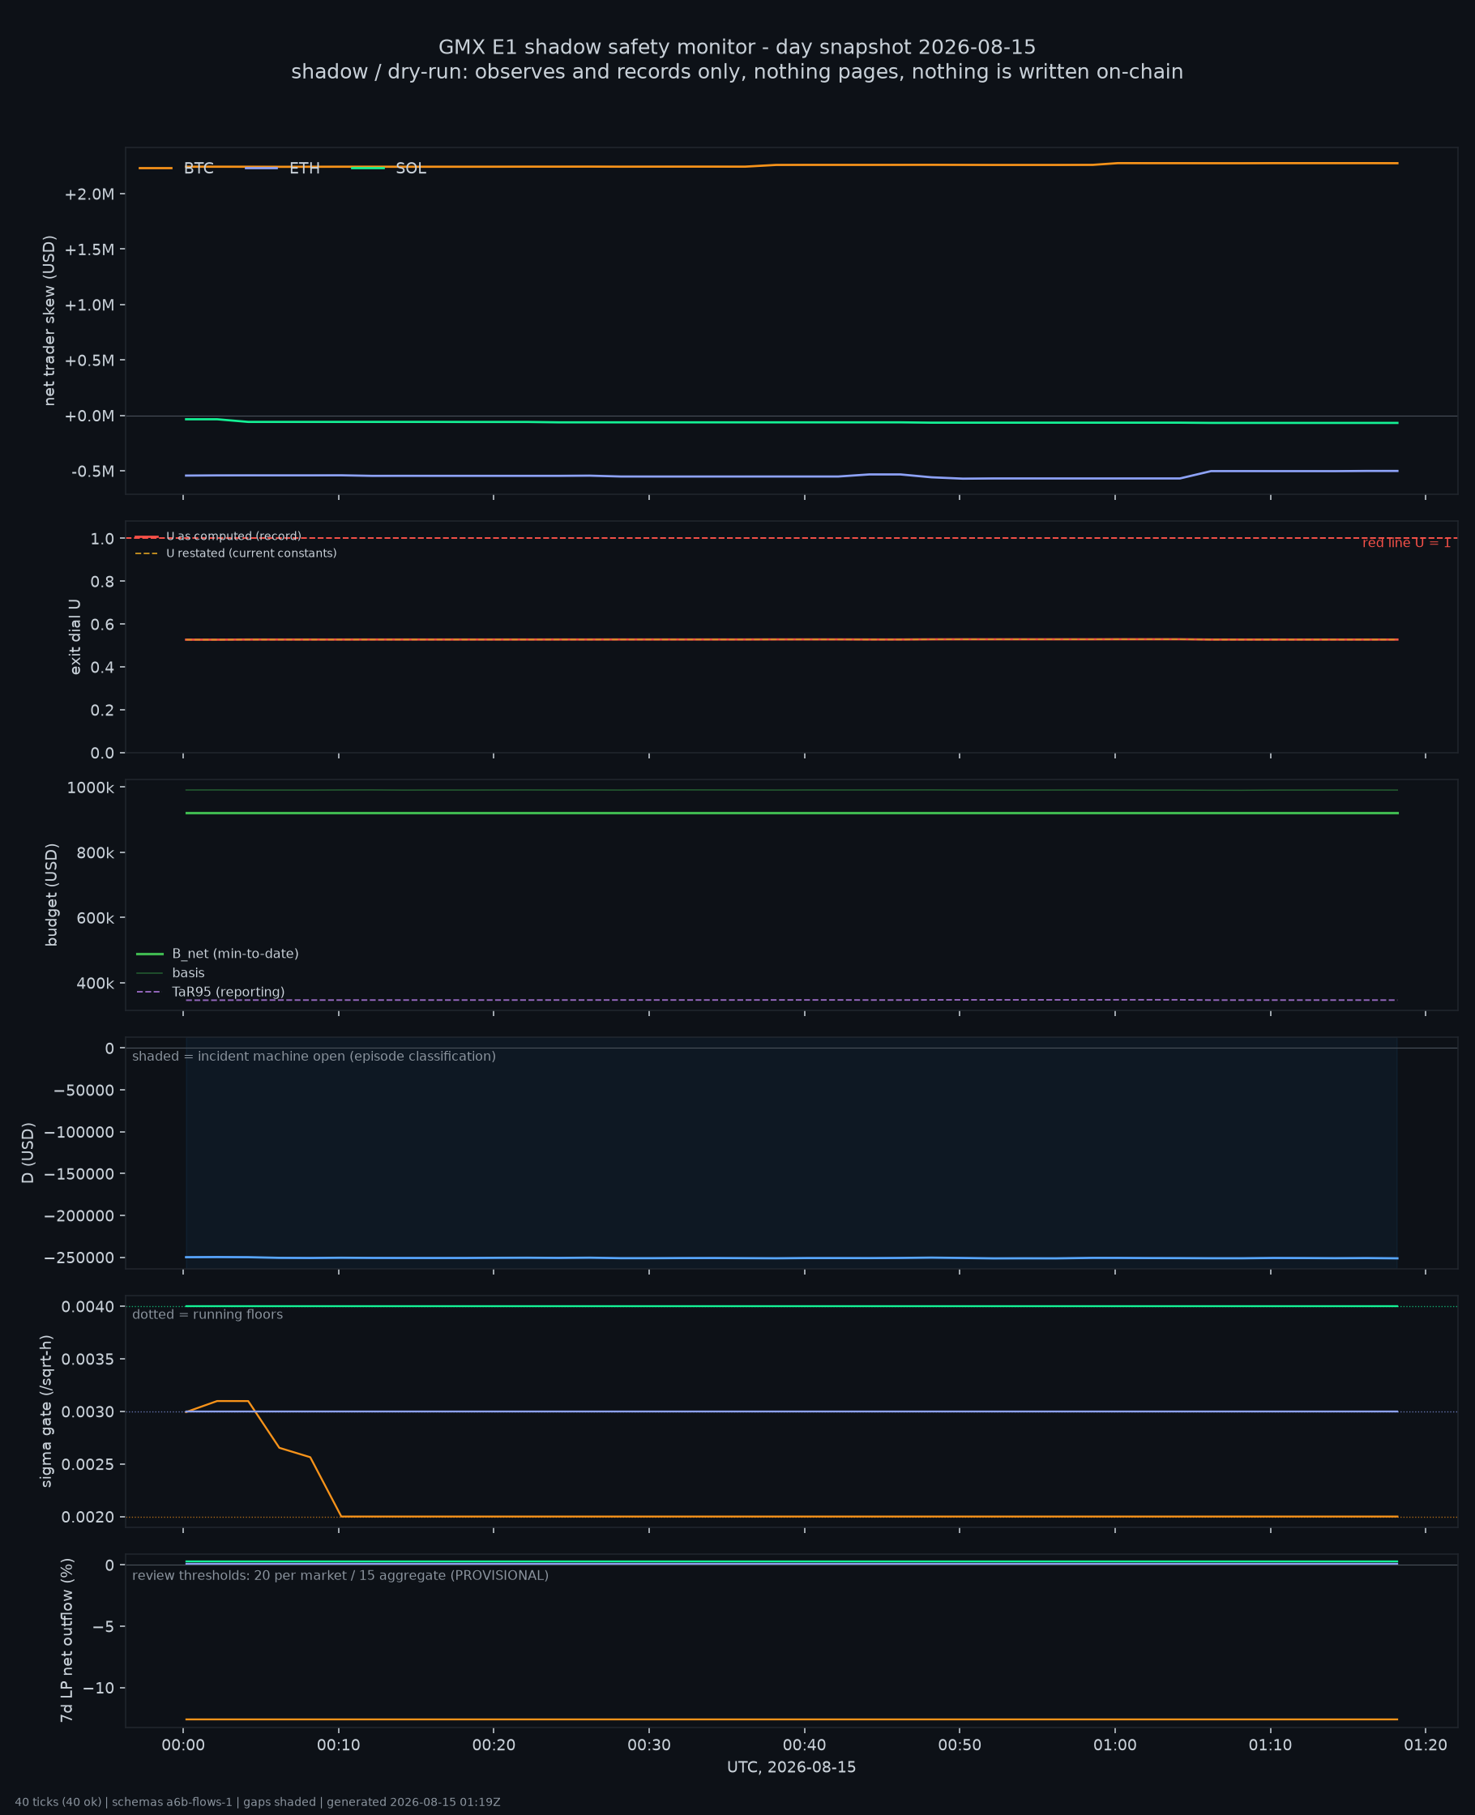Click the "00:10" time tick label

(x=339, y=1746)
